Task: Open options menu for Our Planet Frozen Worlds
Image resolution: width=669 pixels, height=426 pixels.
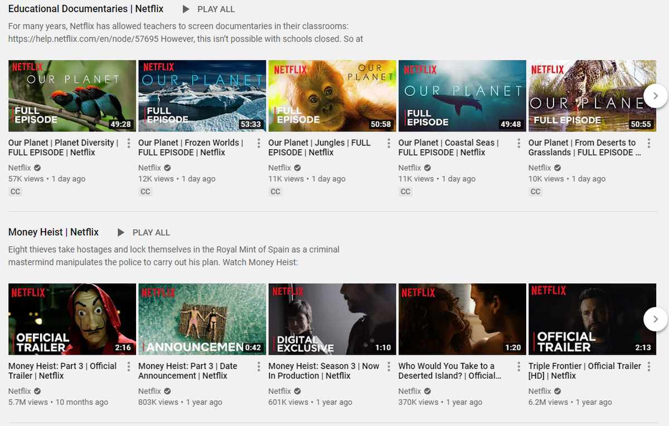Action: tap(259, 143)
